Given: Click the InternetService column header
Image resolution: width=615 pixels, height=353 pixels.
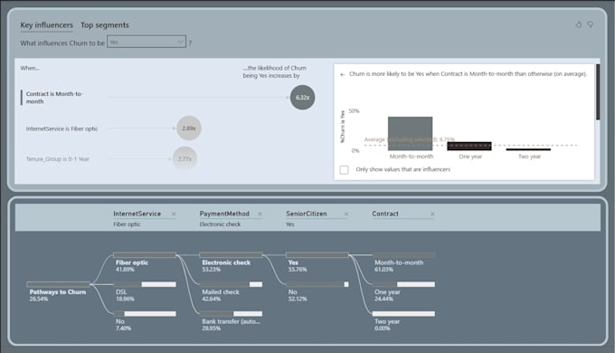Looking at the screenshot, I should [x=137, y=214].
